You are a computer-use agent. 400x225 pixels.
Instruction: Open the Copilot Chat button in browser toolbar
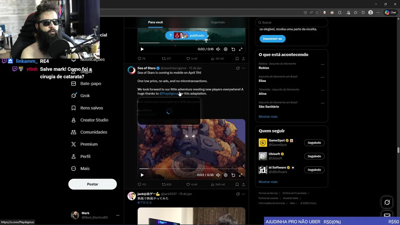click(391, 12)
